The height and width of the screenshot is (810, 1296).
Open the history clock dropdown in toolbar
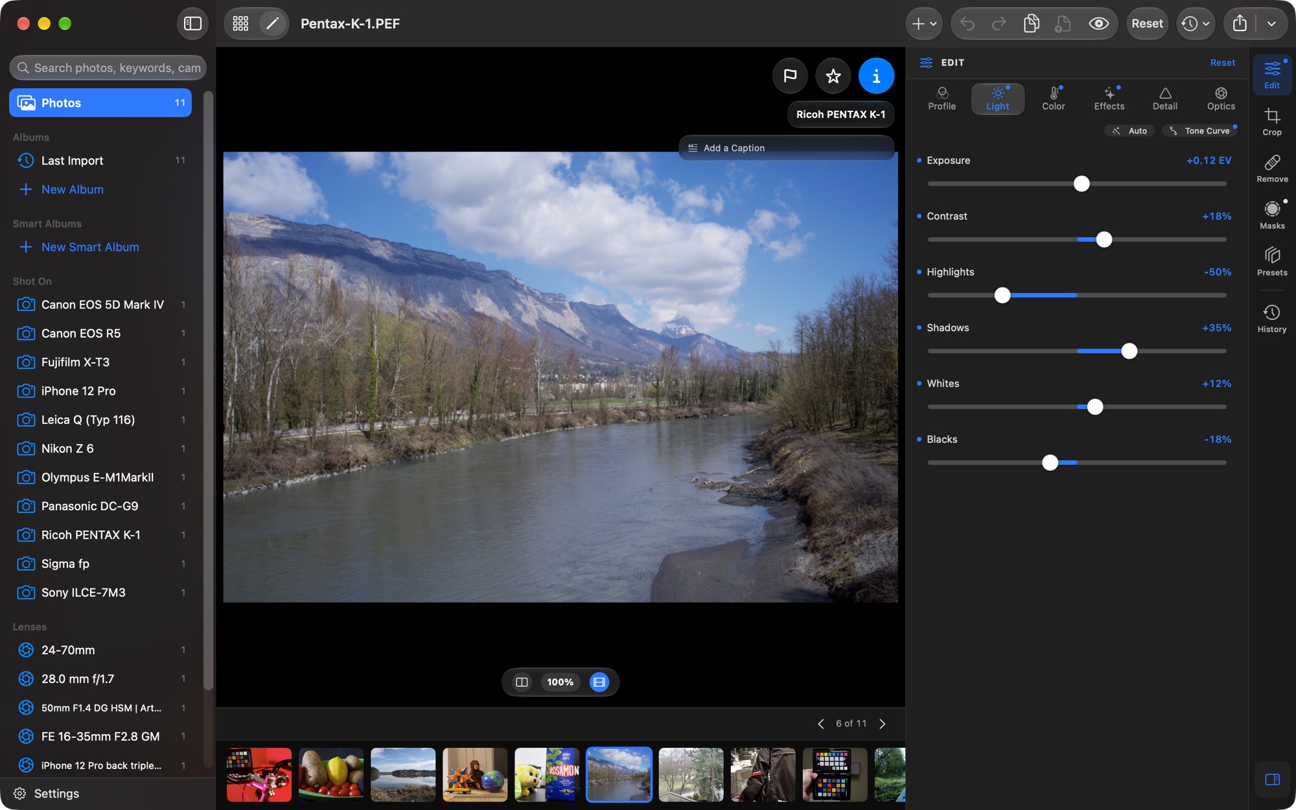pyautogui.click(x=1196, y=23)
